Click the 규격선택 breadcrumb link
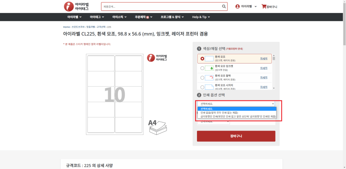The image size is (346, 169). [x=101, y=27]
